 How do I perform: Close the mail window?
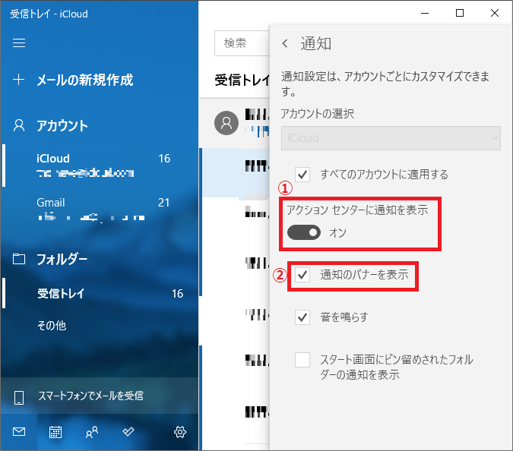(495, 13)
